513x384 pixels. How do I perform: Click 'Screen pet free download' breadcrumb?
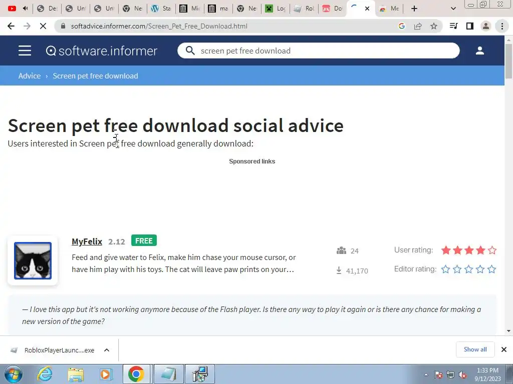tap(95, 76)
